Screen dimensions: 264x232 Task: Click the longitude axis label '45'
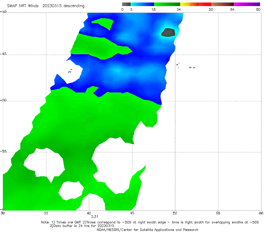(132, 213)
